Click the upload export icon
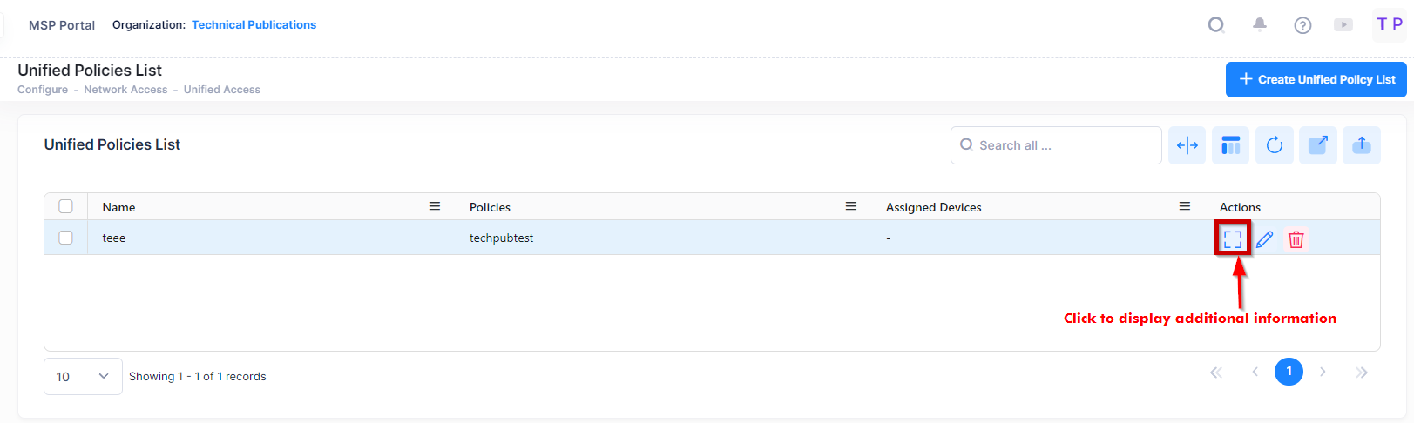This screenshot has width=1414, height=423. [1362, 145]
